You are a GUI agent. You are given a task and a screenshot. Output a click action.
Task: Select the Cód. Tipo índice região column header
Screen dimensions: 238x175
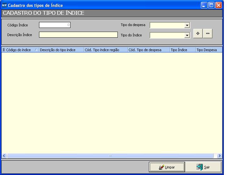(105, 50)
